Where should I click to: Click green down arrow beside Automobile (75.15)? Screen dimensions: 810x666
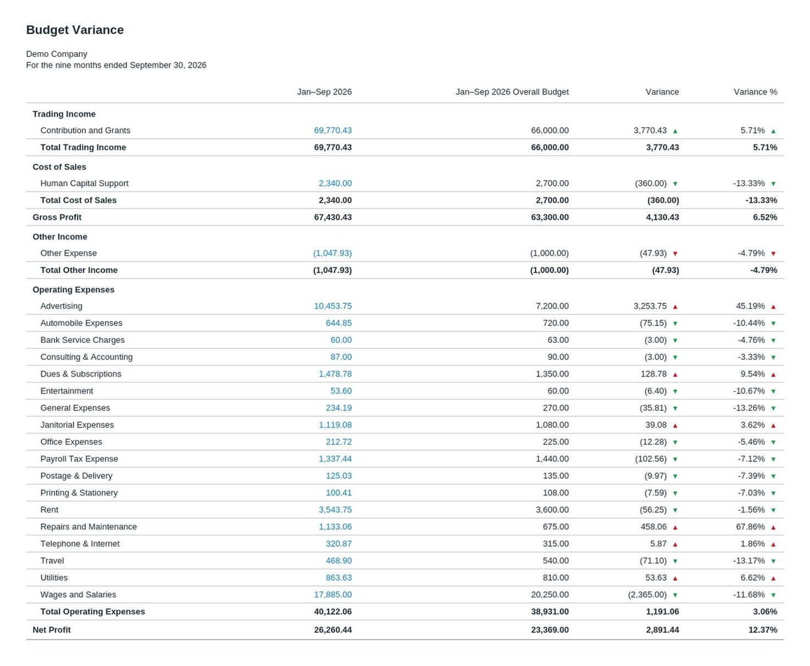click(x=675, y=323)
